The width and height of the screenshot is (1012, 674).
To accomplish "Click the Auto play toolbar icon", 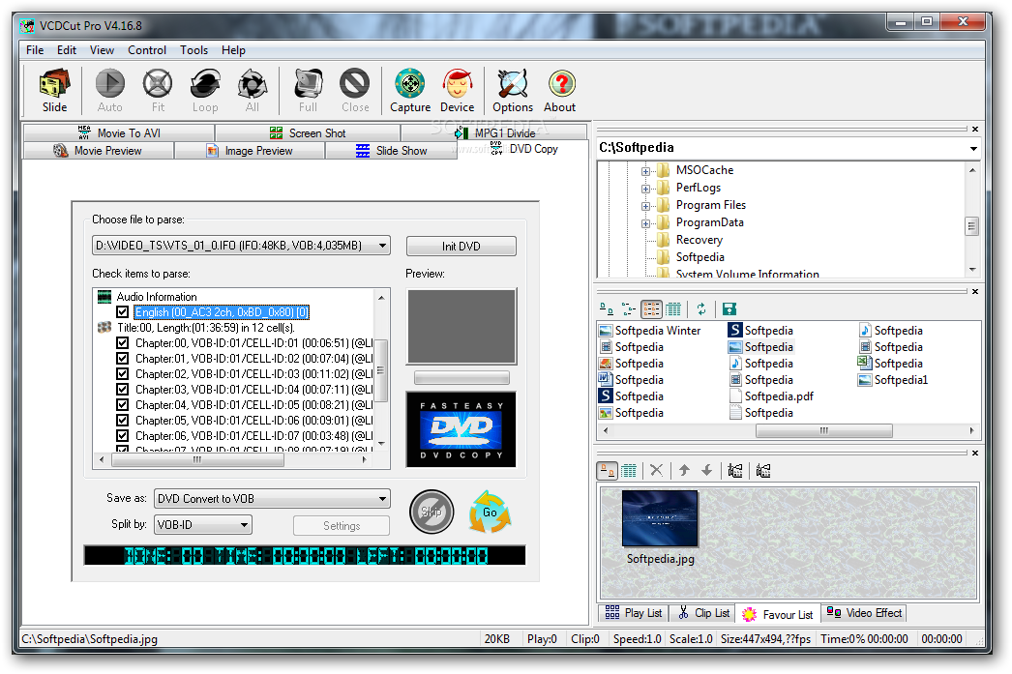I will [109, 91].
